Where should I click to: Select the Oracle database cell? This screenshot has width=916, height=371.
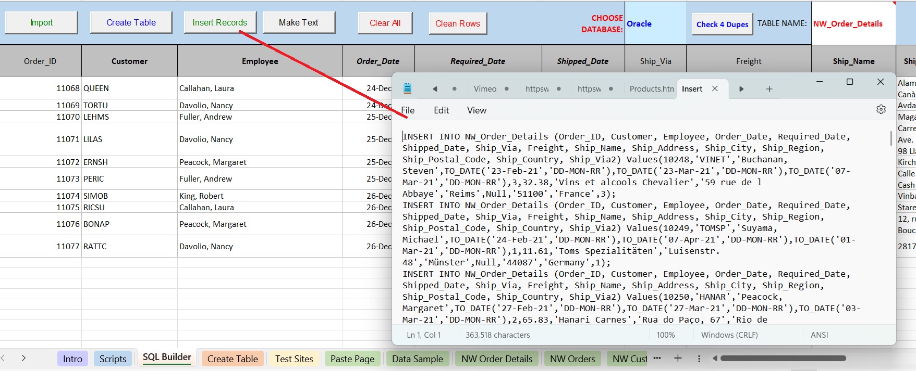point(655,23)
